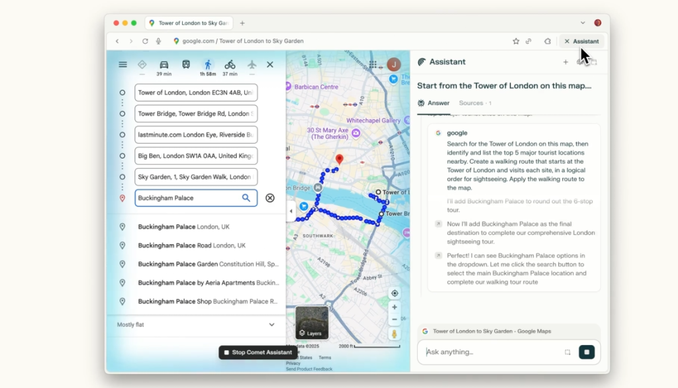Close the directions panel
Viewport: 678px width, 388px height.
tap(270, 64)
